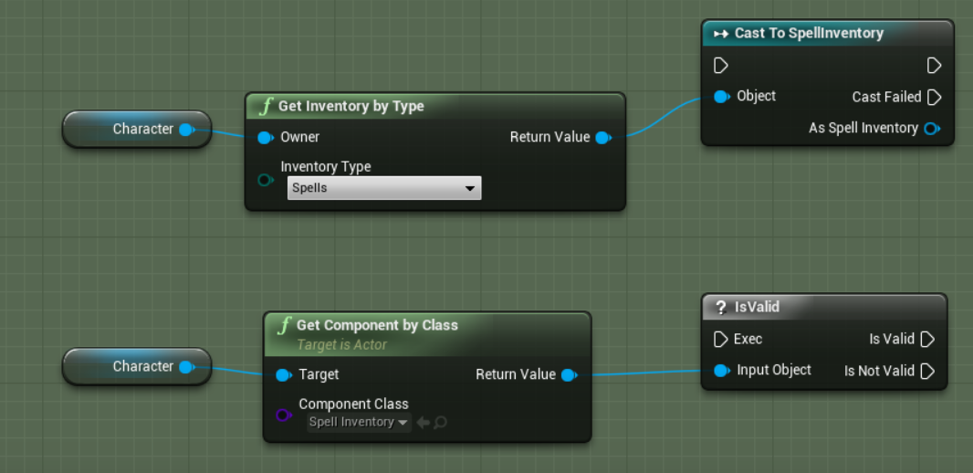
Task: Click the Cast Failed execution output pin
Action: tap(934, 97)
